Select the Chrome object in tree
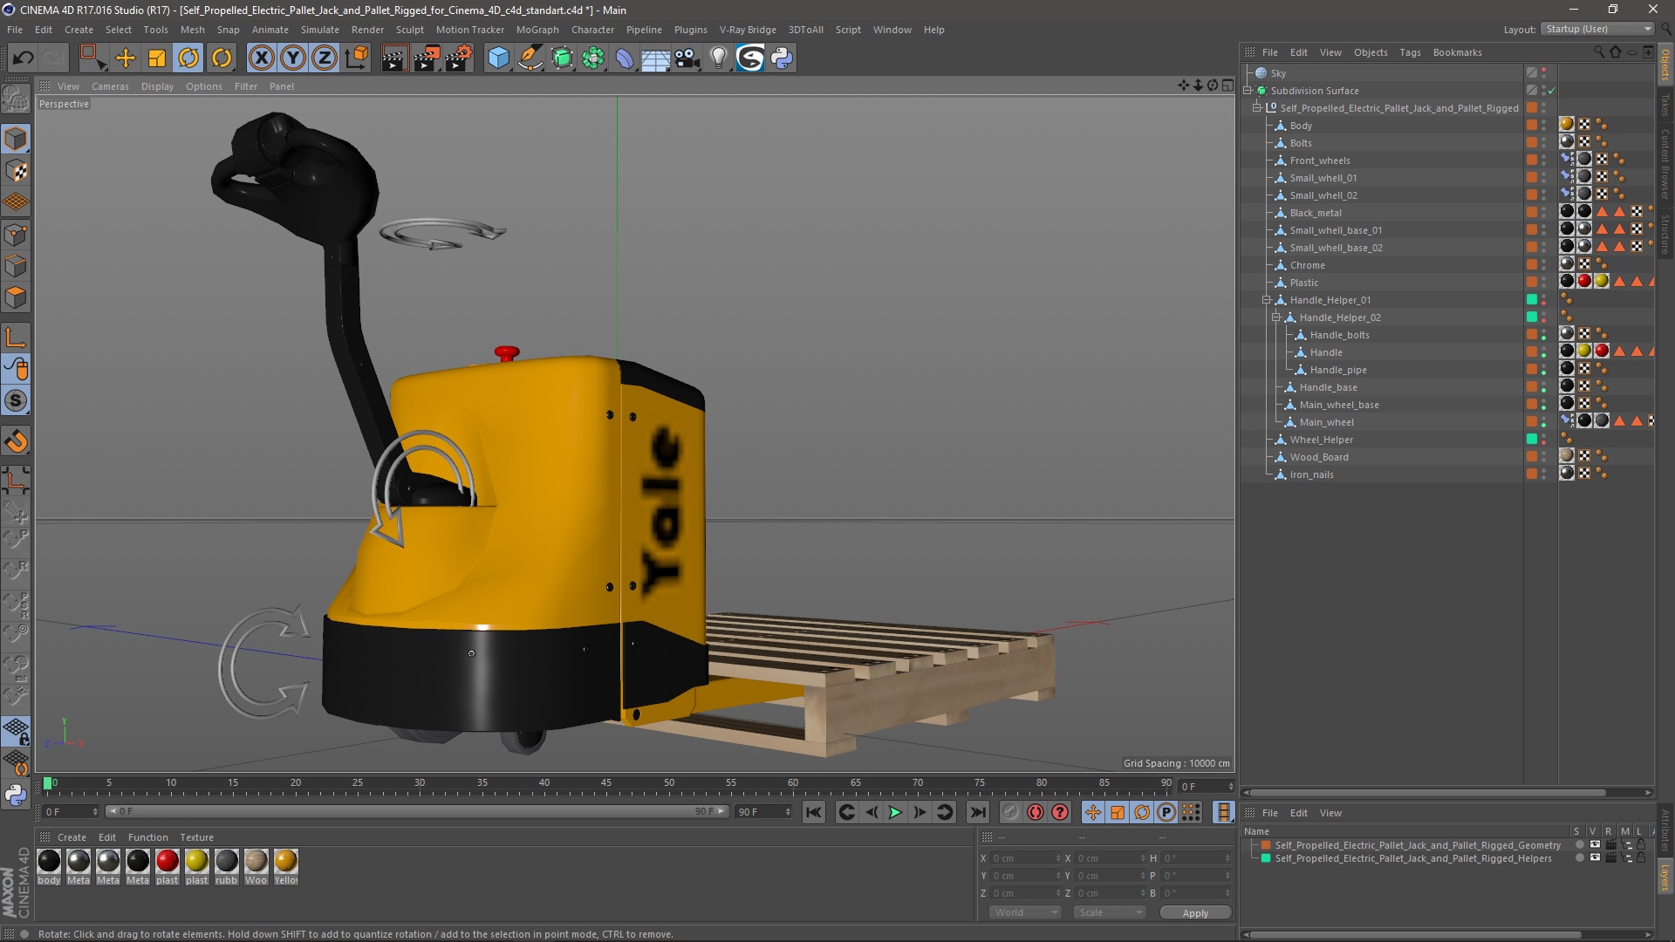The width and height of the screenshot is (1675, 942). tap(1307, 265)
